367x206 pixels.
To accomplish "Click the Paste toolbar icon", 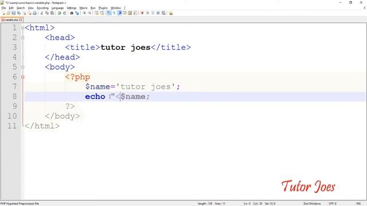I will tap(52, 13).
